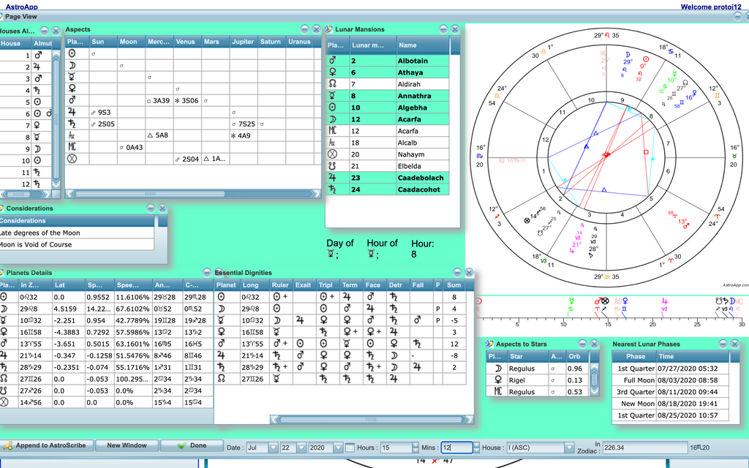The width and height of the screenshot is (749, 468).
Task: Open a New Window
Action: point(127,445)
